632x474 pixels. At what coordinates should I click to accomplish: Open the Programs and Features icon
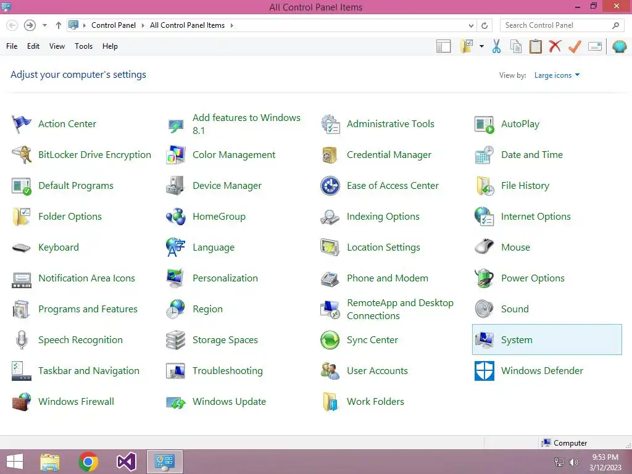click(22, 309)
